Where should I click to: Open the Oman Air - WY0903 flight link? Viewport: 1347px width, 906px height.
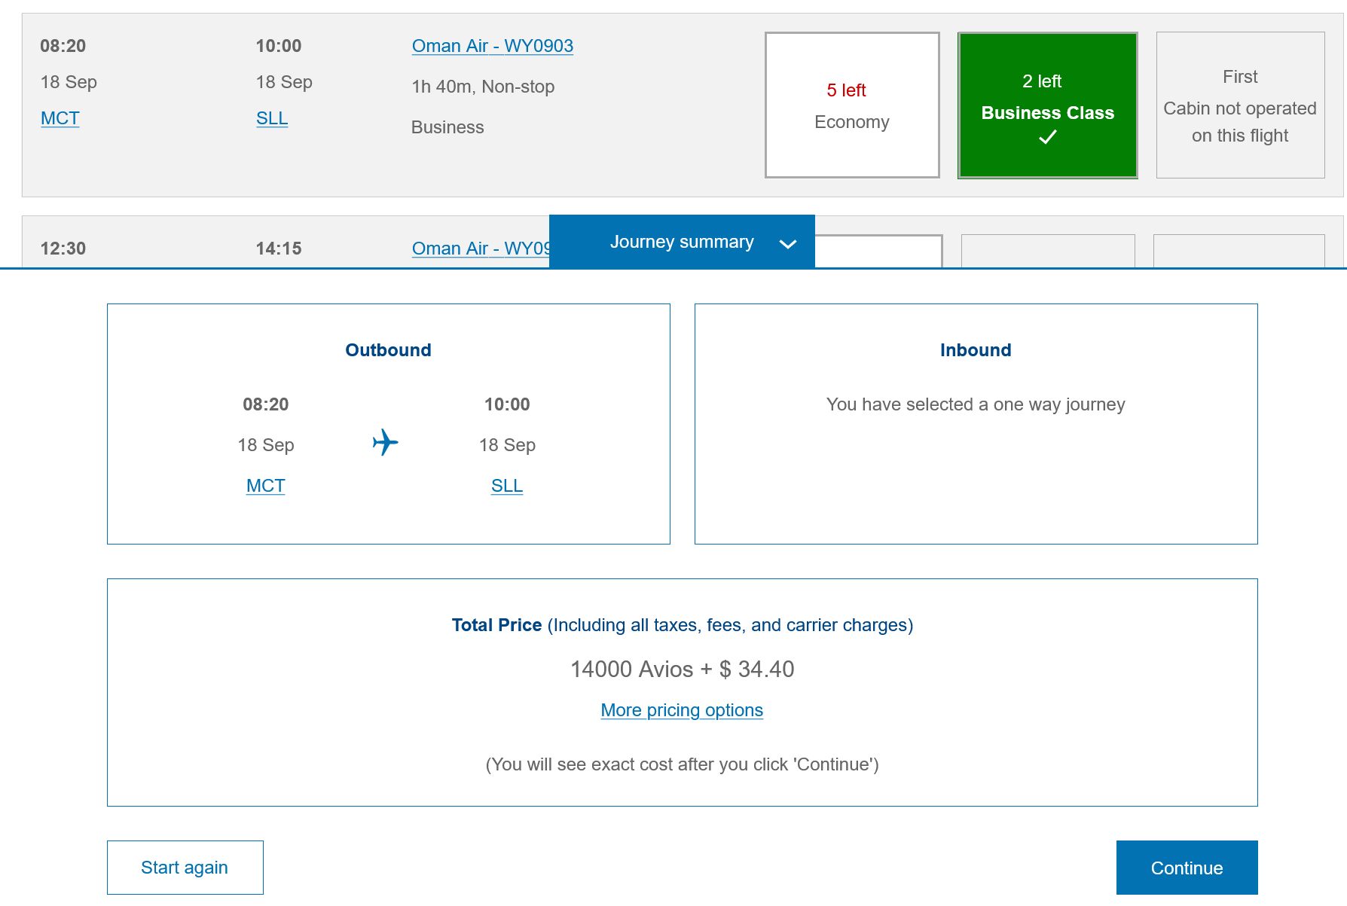pyautogui.click(x=493, y=46)
